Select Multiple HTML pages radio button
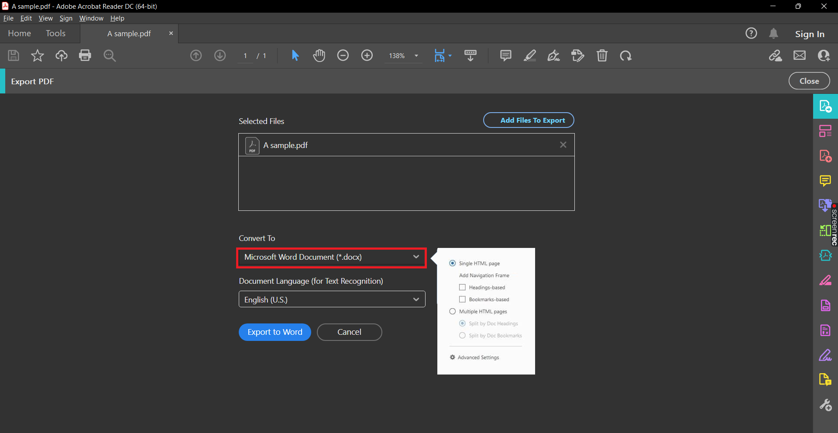Screen dimensions: 838x433 453,311
